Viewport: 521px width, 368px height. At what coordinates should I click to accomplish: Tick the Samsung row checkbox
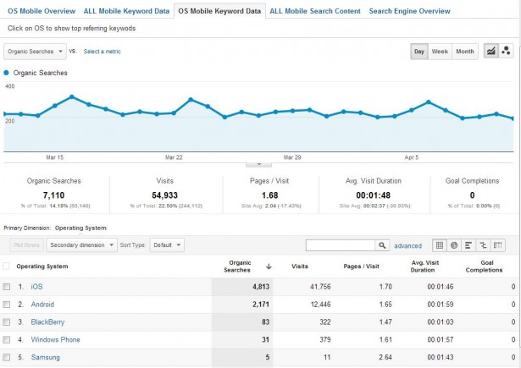tap(6, 357)
